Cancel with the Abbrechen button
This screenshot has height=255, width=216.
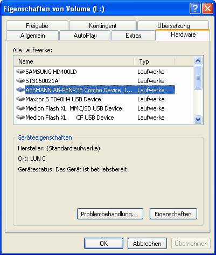(147, 244)
